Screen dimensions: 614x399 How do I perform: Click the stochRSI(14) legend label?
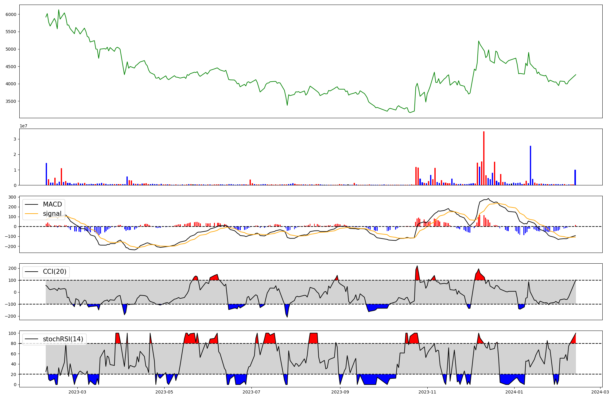[x=63, y=339]
